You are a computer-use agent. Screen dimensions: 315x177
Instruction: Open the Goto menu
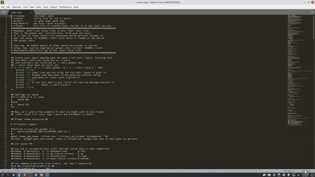[x=38, y=7]
